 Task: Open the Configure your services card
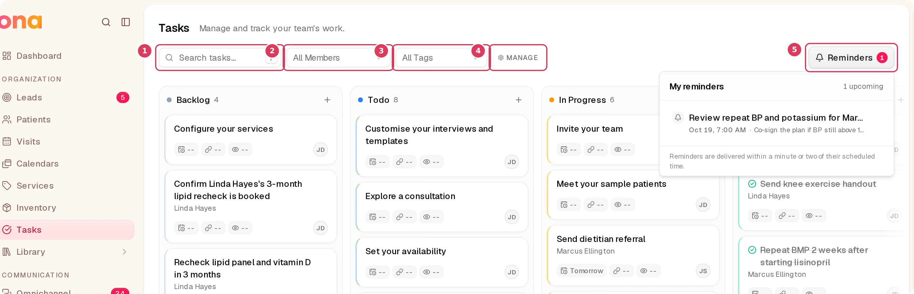coord(250,139)
